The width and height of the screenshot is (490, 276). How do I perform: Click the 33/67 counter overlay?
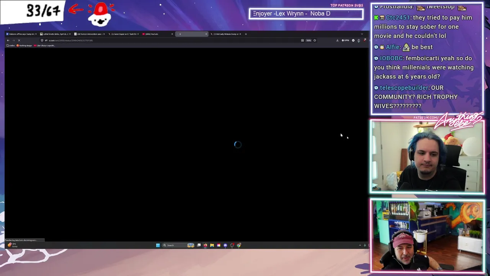tap(43, 11)
